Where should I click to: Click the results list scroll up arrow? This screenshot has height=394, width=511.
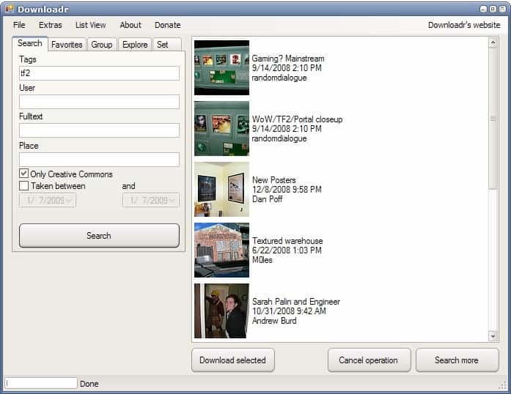click(493, 42)
